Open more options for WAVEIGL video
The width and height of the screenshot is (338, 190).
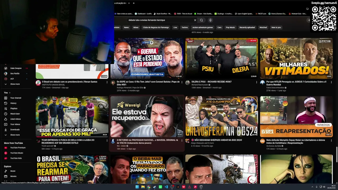(182, 141)
